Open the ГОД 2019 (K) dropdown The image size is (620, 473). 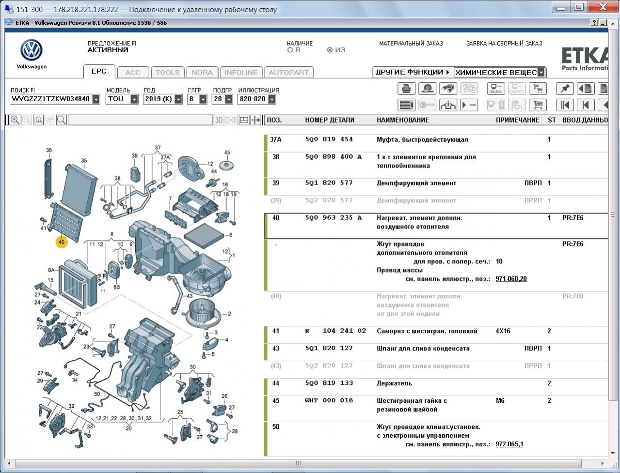178,99
